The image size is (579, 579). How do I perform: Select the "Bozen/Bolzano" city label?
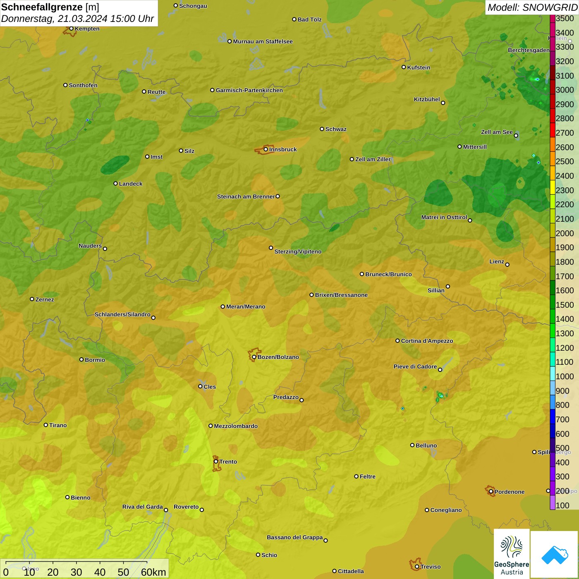pyautogui.click(x=278, y=357)
